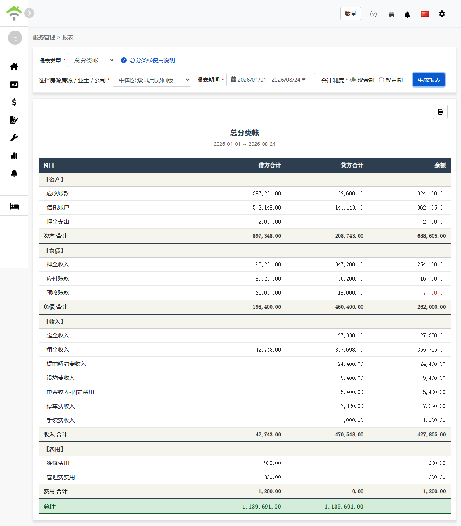Screen dimensions: 461x526
Task: Change language via the China flag icon
Action: [x=425, y=14]
